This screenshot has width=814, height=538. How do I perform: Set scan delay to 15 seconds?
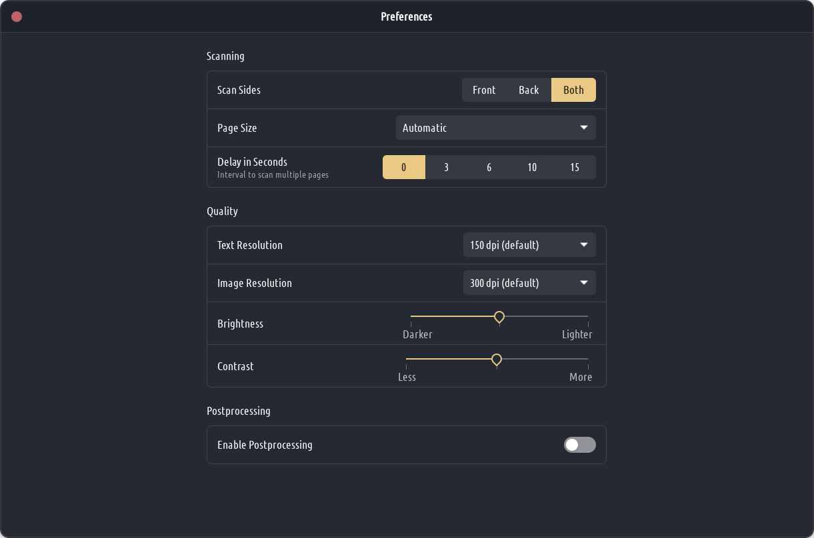pyautogui.click(x=575, y=167)
